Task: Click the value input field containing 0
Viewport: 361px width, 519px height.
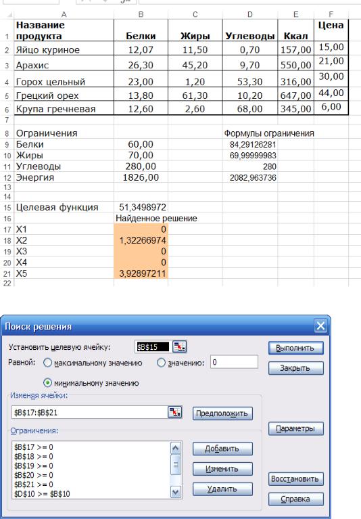Action: tap(234, 362)
